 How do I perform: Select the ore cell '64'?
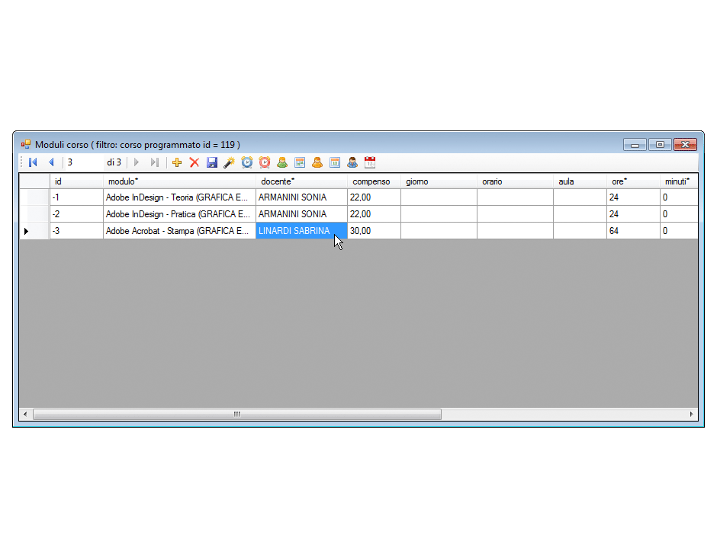pyautogui.click(x=633, y=231)
